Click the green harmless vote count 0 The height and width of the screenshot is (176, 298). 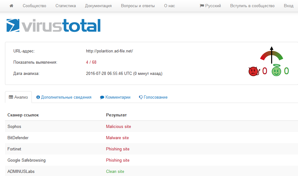286,71
